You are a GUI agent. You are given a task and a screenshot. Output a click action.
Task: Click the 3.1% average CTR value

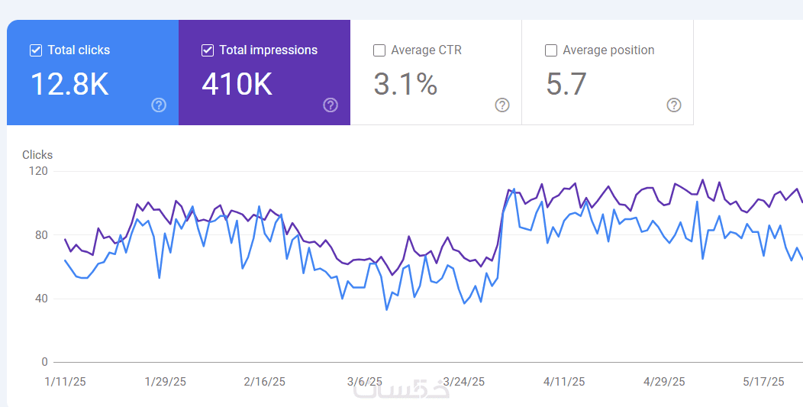coord(405,84)
